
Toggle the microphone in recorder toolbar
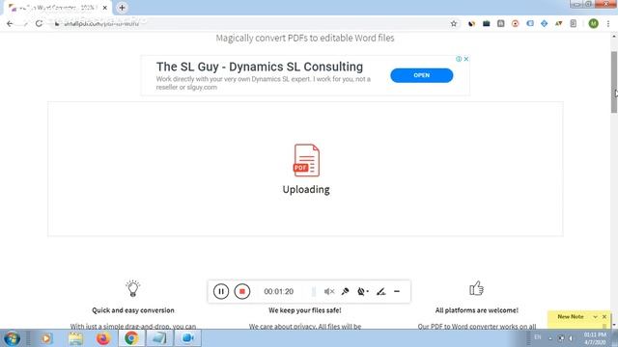click(346, 291)
